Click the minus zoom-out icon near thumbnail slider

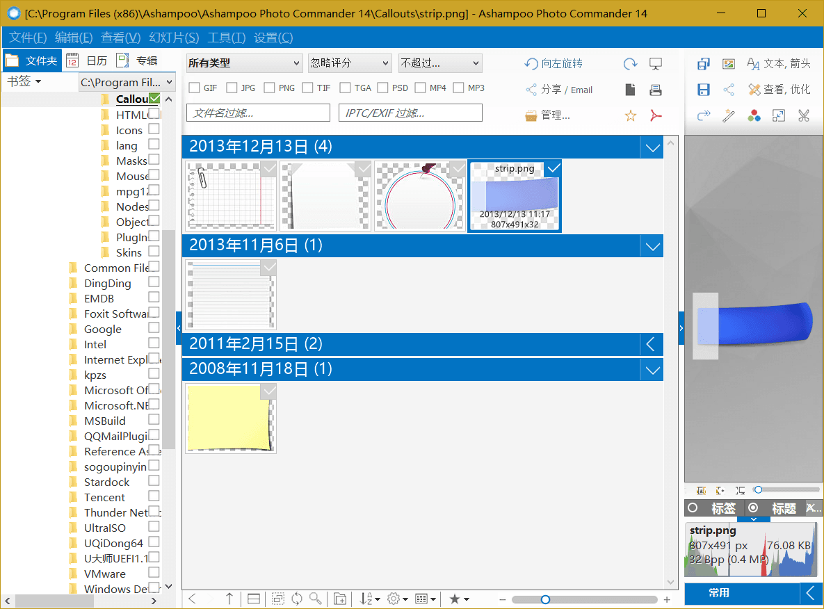click(x=502, y=599)
